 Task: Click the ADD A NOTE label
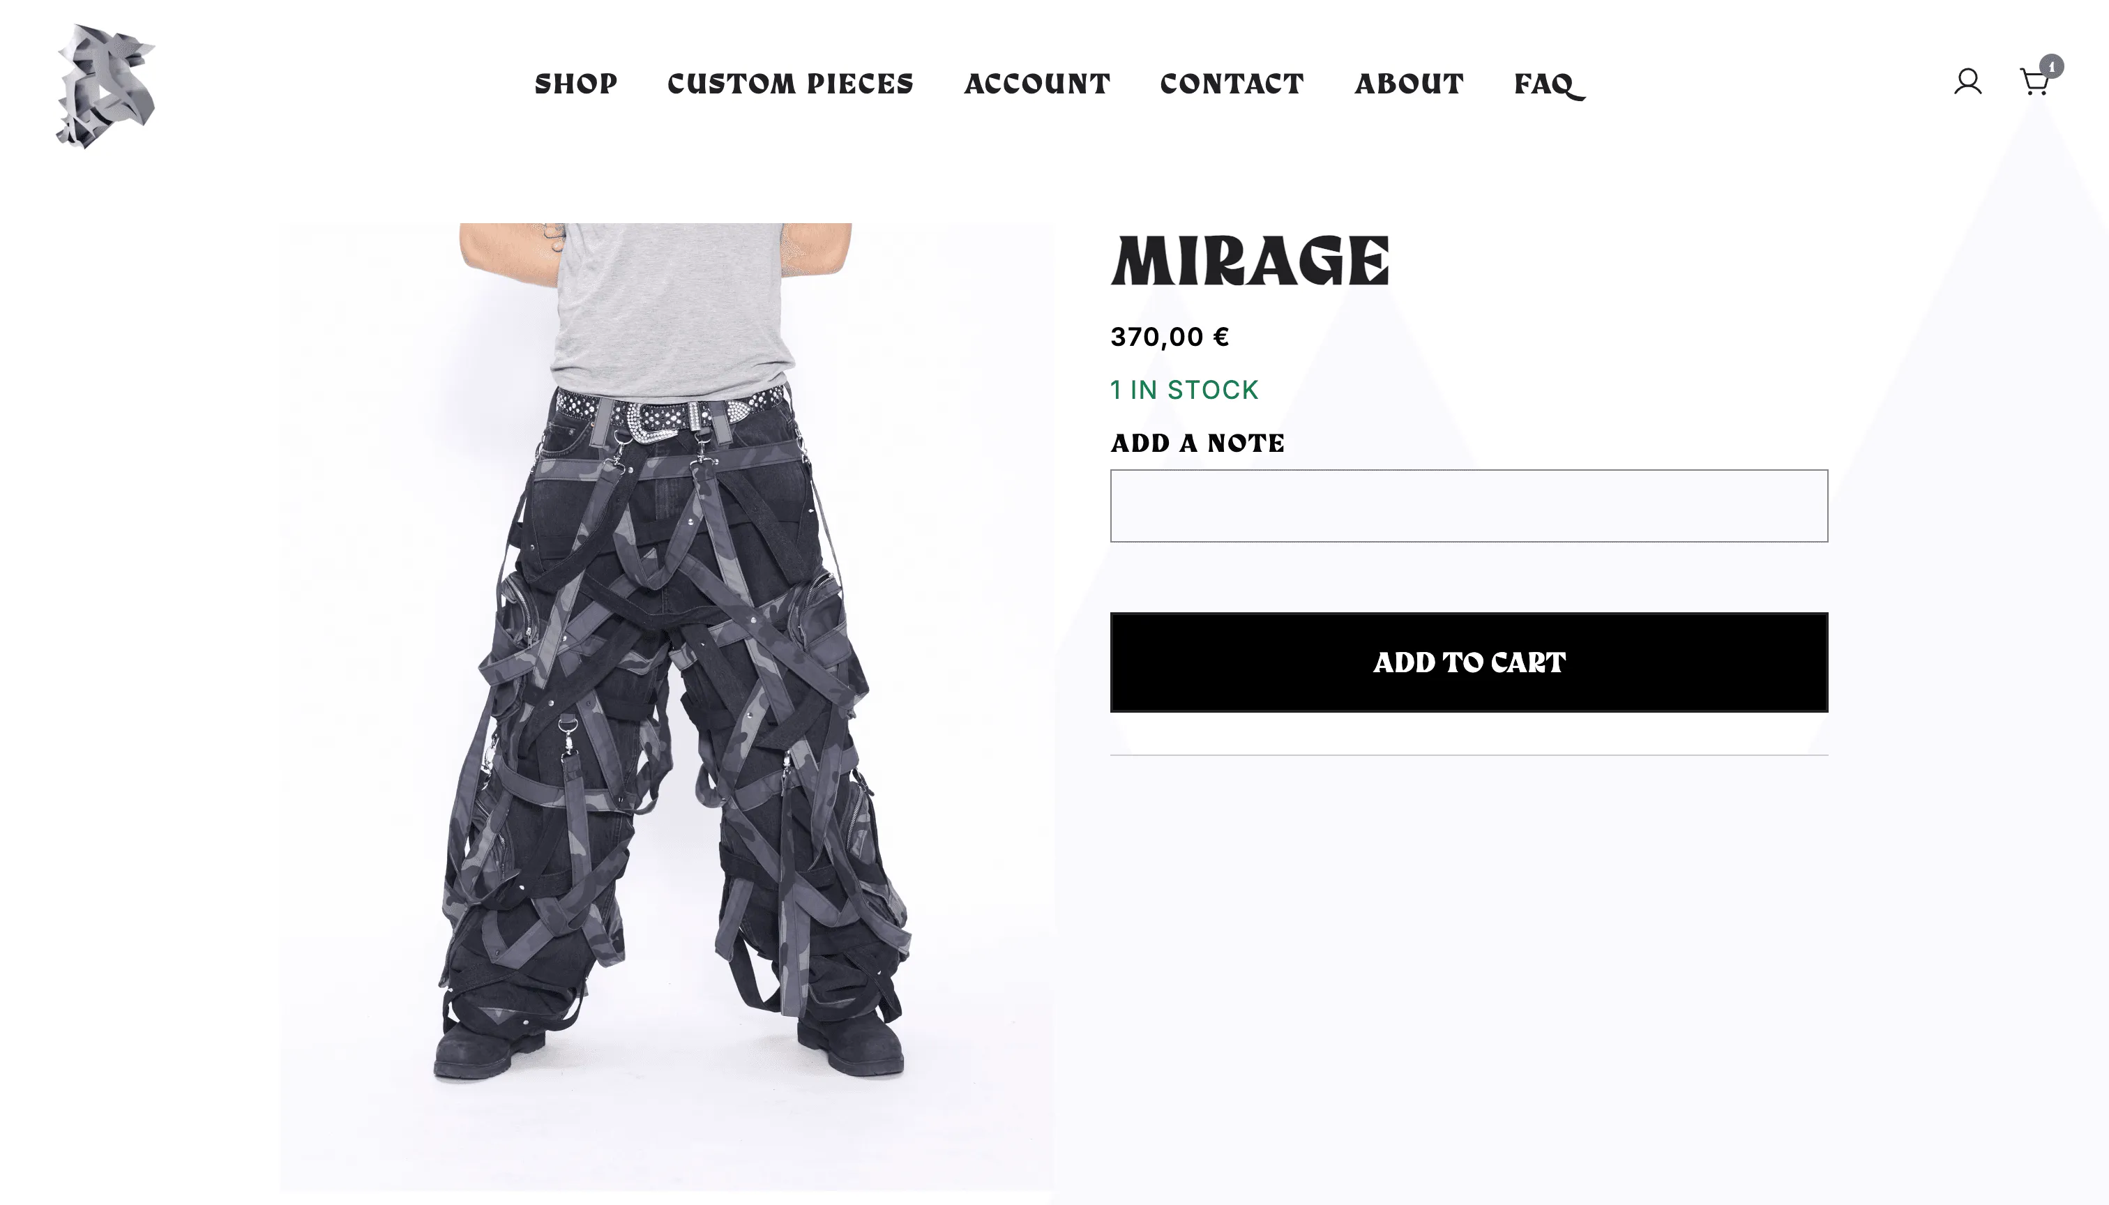pos(1197,443)
